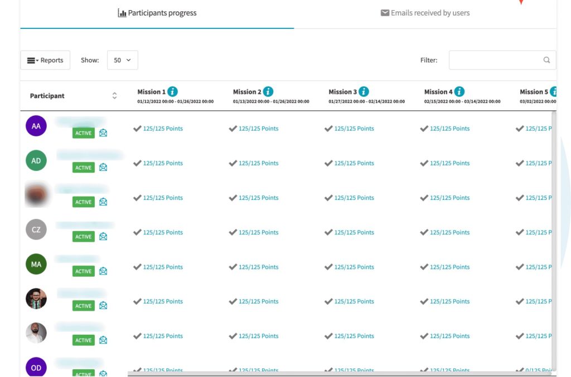Screen dimensions: 571x377
Task: Click the Mission 5 column header
Action: [x=534, y=92]
